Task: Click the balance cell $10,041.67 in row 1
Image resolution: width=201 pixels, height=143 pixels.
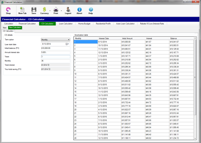Action: click(181, 42)
